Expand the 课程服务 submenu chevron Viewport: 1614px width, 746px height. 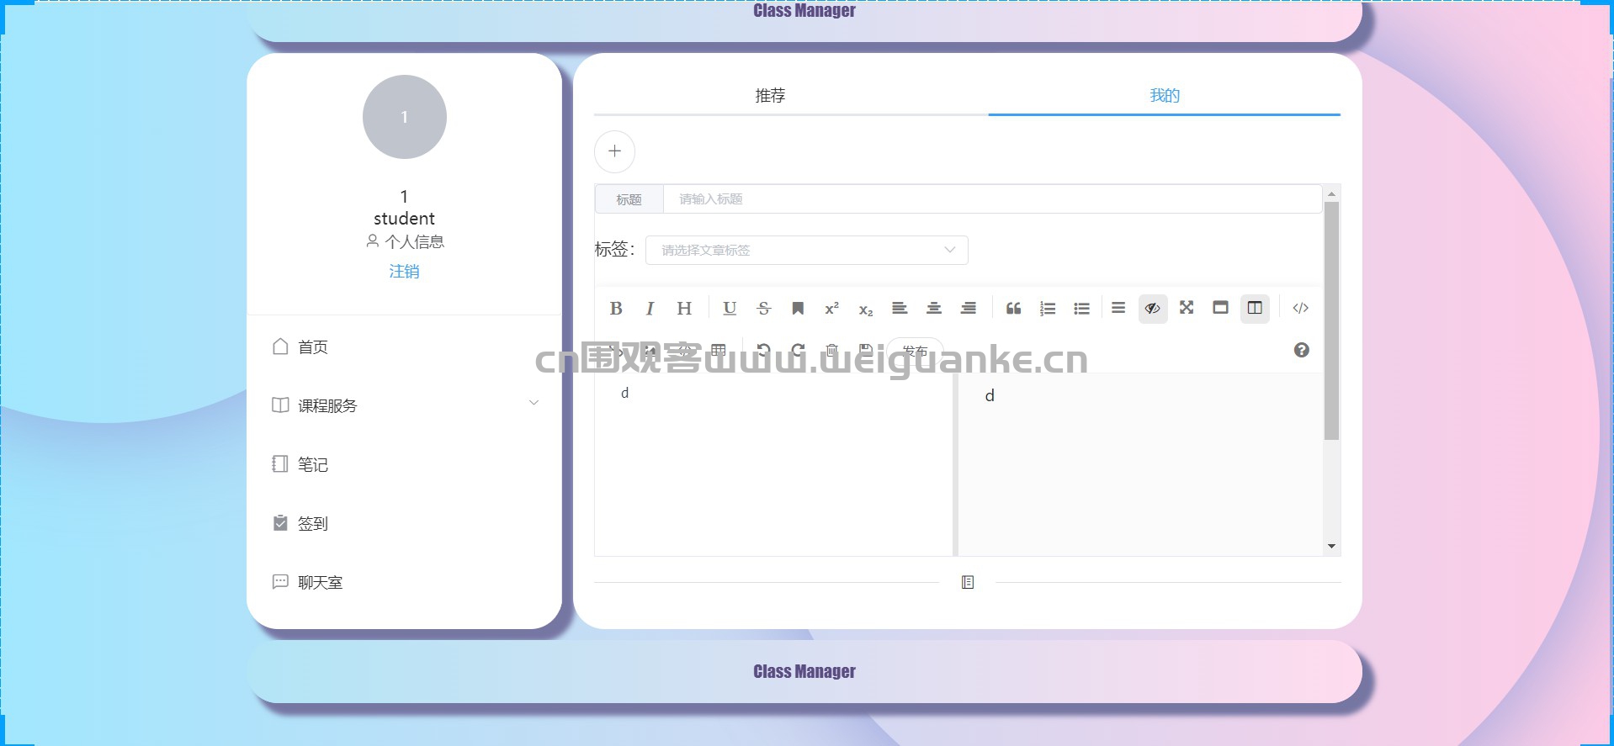534,403
